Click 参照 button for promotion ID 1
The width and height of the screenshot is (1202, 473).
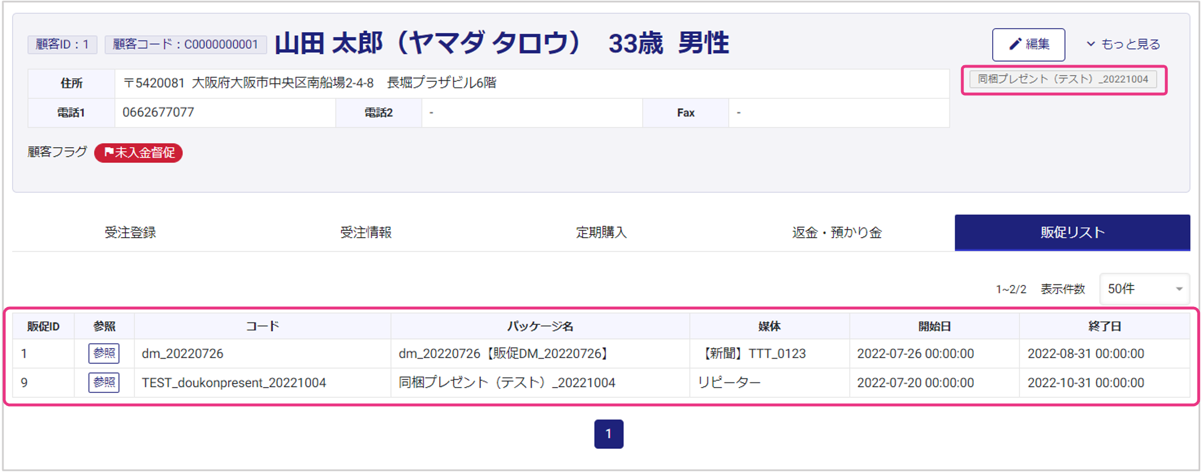click(104, 354)
